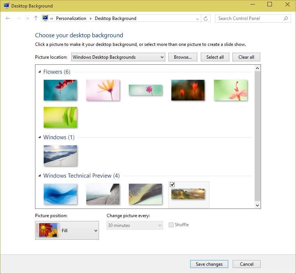This screenshot has width=296, height=274.
Task: Collapse the Flowers group
Action: click(40, 72)
